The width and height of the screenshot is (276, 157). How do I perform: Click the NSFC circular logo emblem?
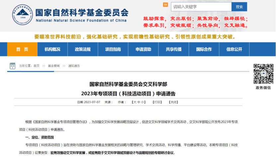(x=23, y=15)
